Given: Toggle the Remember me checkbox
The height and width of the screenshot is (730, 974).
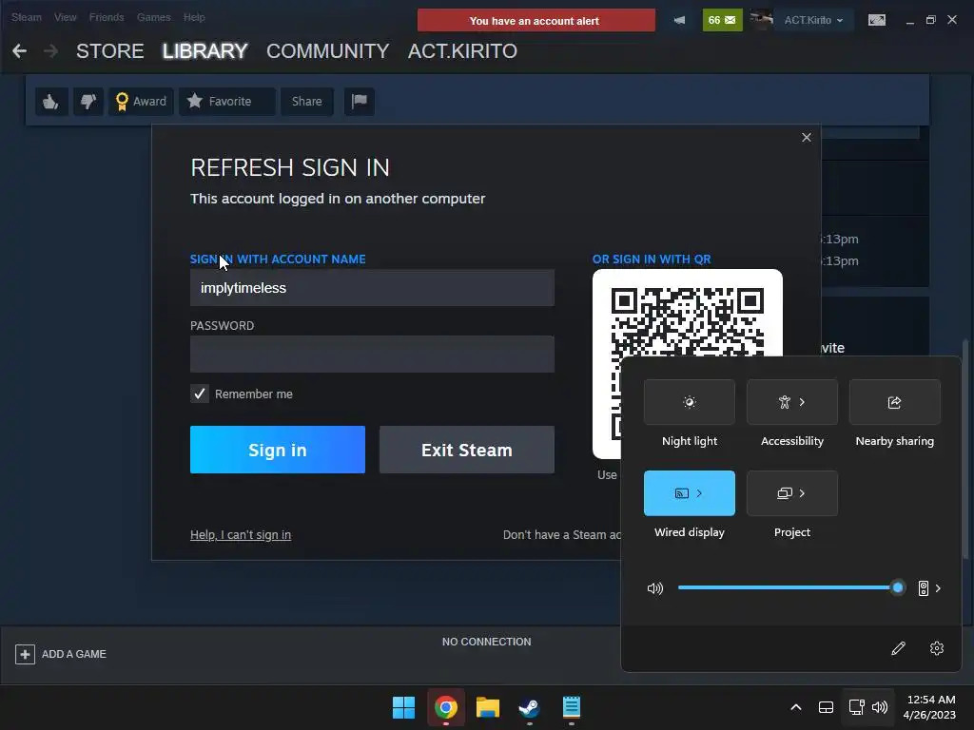Looking at the screenshot, I should point(200,394).
